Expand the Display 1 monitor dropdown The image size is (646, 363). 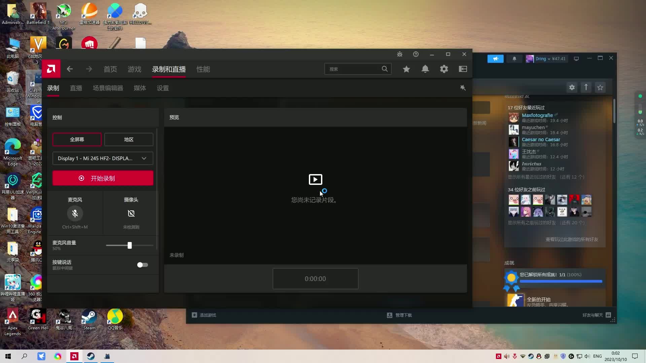[103, 158]
